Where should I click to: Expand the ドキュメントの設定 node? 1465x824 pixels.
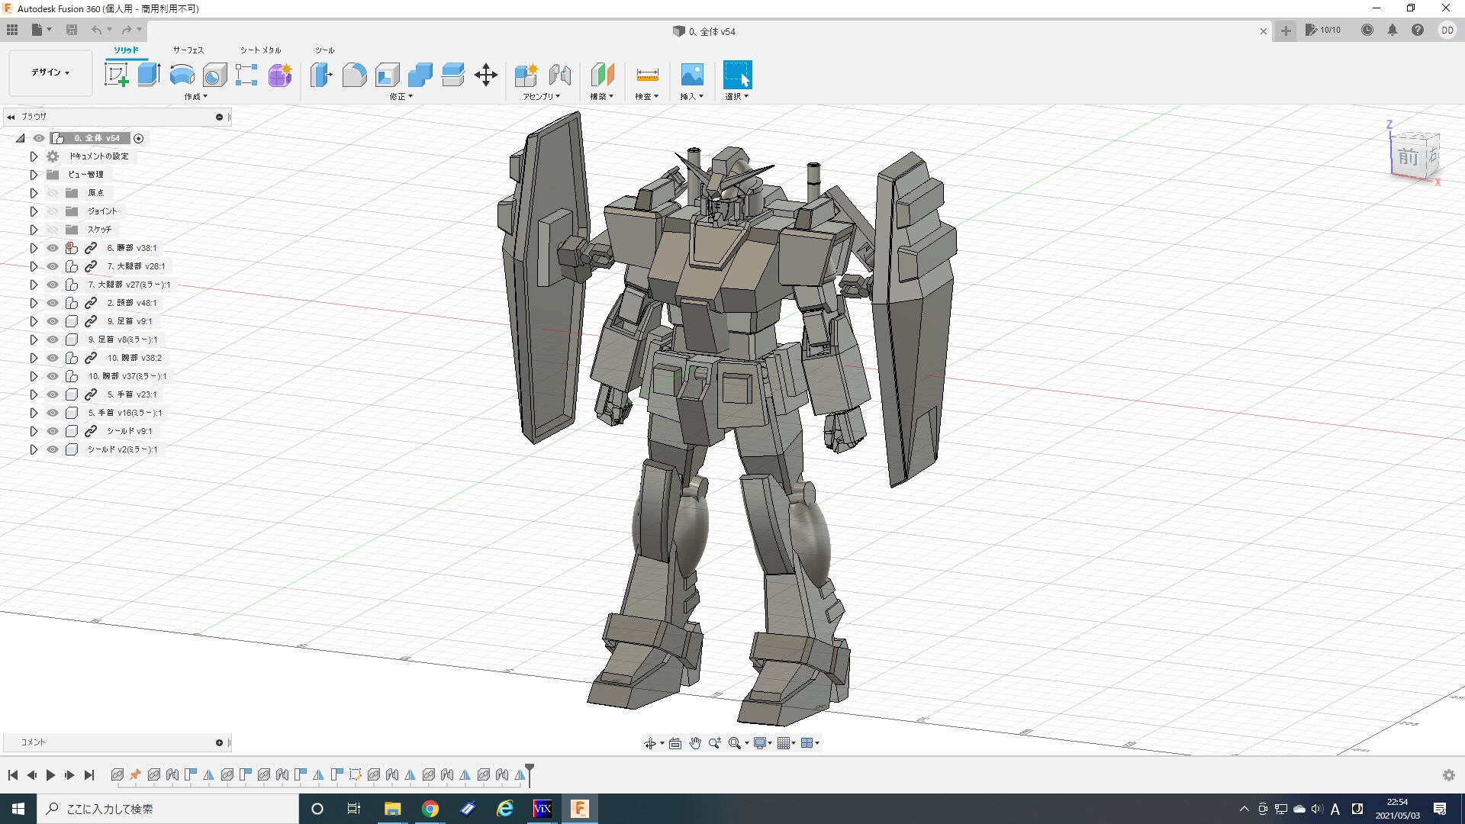click(34, 156)
